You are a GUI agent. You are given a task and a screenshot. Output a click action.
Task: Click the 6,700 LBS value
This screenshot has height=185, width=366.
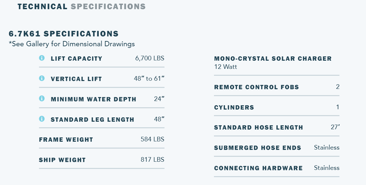[x=149, y=59]
